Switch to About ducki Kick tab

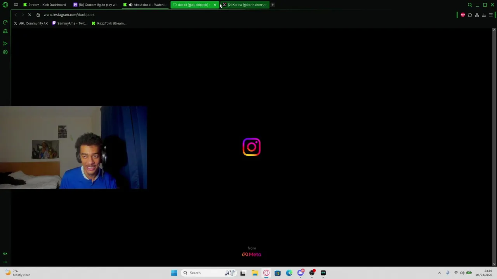[x=144, y=5]
